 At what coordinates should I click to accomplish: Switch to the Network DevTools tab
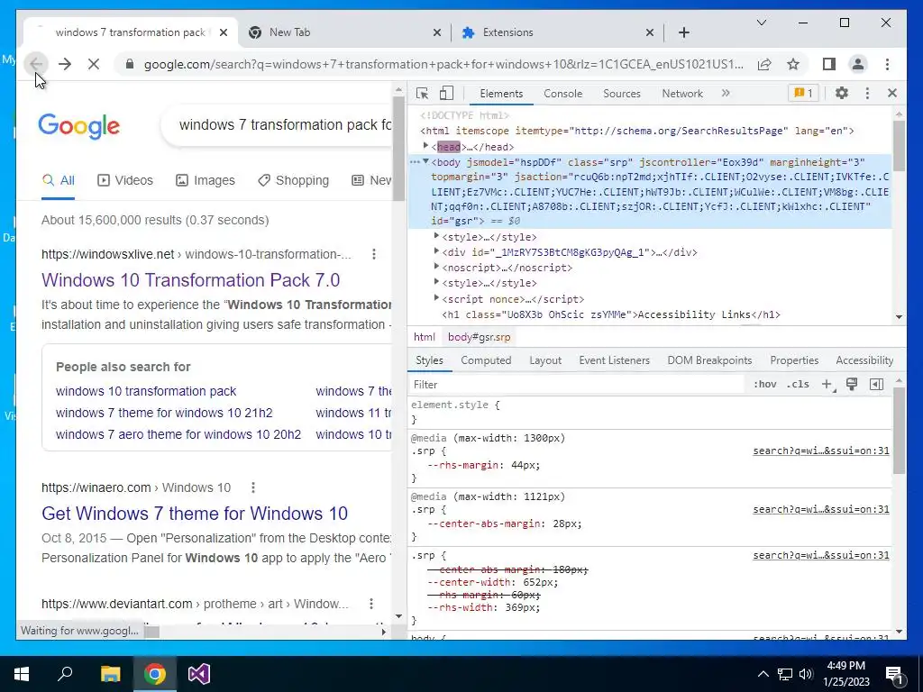pos(682,93)
